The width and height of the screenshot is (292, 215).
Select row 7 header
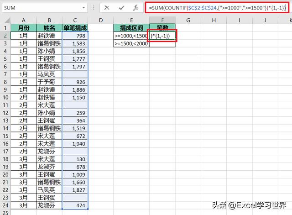pos(5,74)
